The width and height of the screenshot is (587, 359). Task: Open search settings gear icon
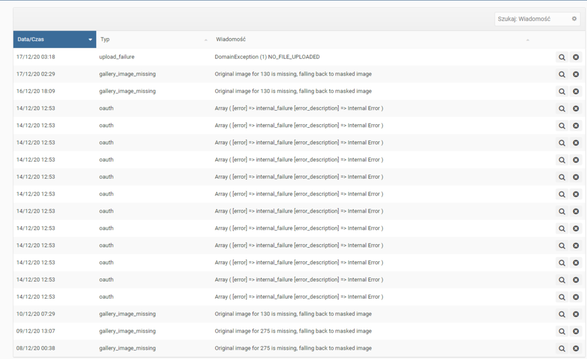[x=574, y=19]
